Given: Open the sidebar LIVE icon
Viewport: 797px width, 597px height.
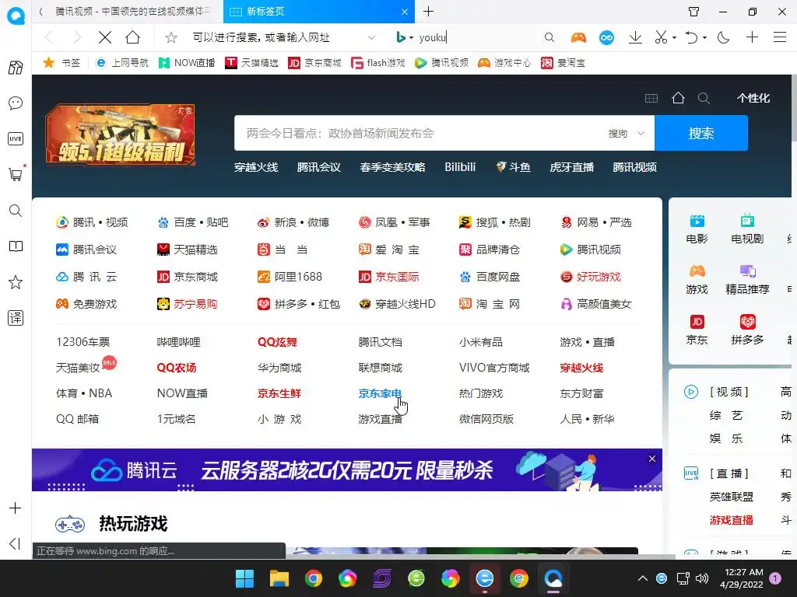Looking at the screenshot, I should pyautogui.click(x=16, y=138).
